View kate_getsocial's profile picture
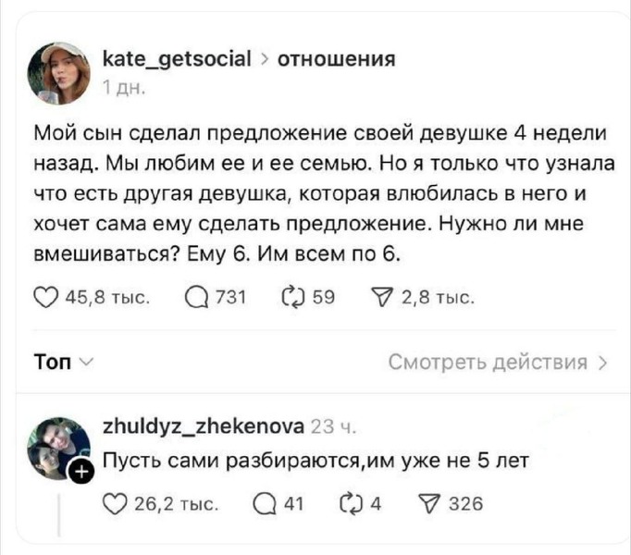 (60, 72)
